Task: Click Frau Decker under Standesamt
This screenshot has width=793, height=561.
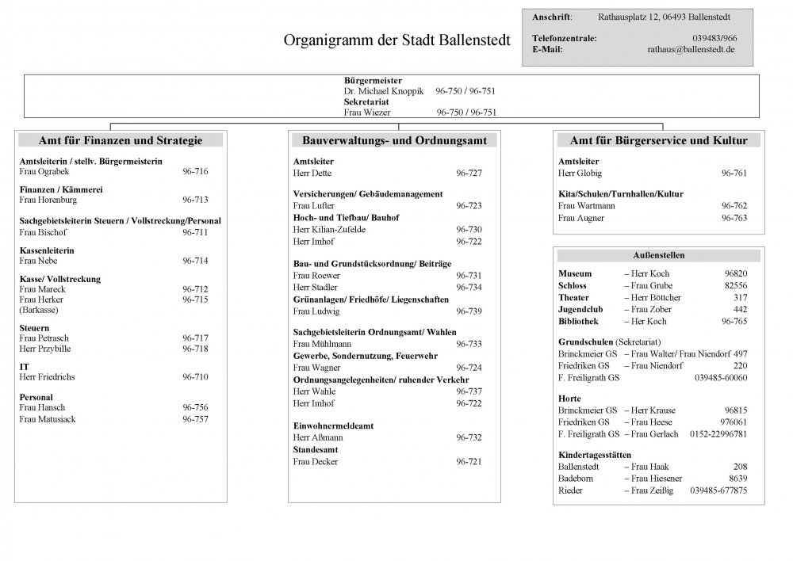Action: pos(310,461)
